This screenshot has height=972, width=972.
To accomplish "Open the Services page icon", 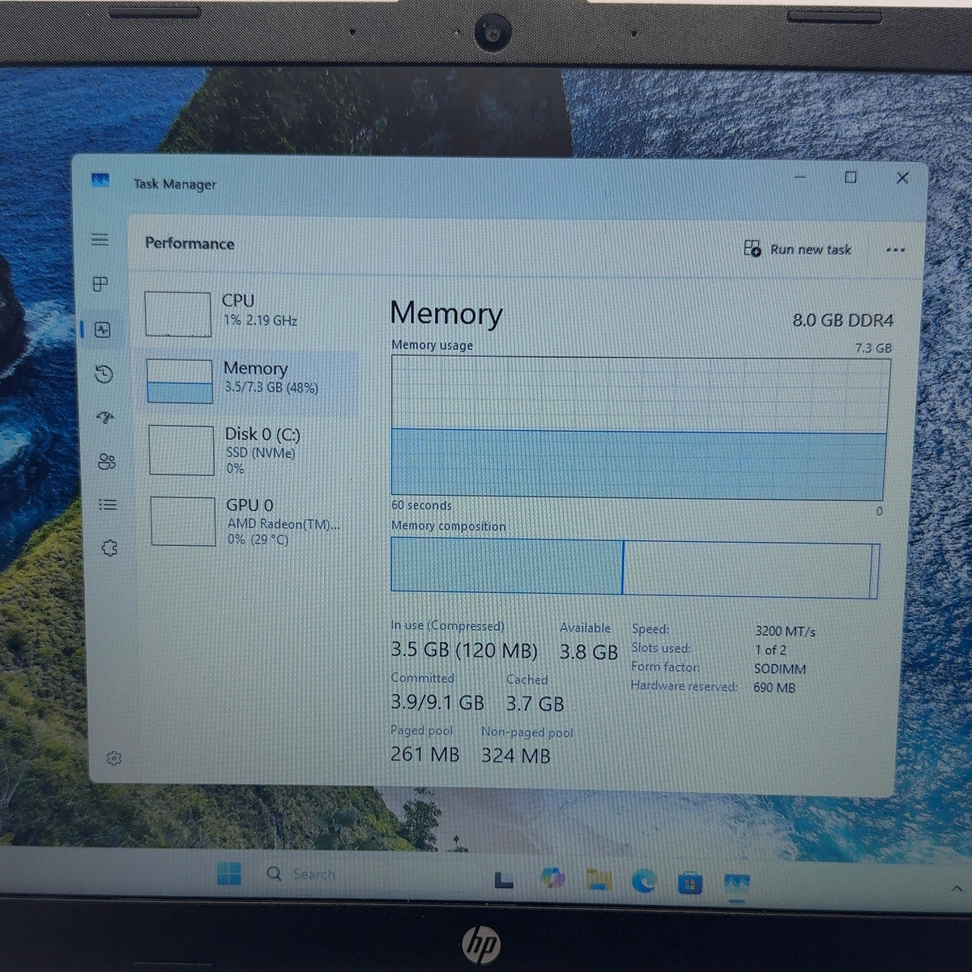I will (x=109, y=548).
